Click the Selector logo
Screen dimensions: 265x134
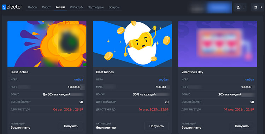point(12,7)
